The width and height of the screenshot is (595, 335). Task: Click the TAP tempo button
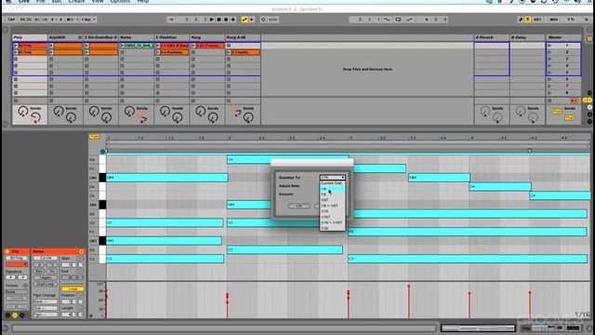click(x=11, y=20)
